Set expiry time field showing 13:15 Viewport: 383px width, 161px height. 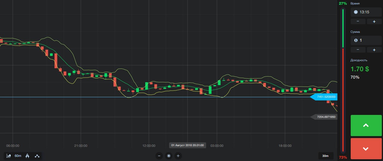pyautogui.click(x=366, y=12)
